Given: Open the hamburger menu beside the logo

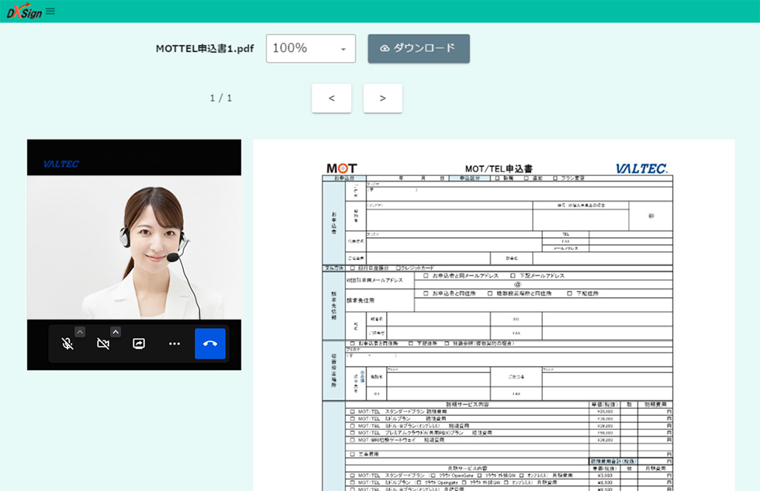Looking at the screenshot, I should point(50,11).
